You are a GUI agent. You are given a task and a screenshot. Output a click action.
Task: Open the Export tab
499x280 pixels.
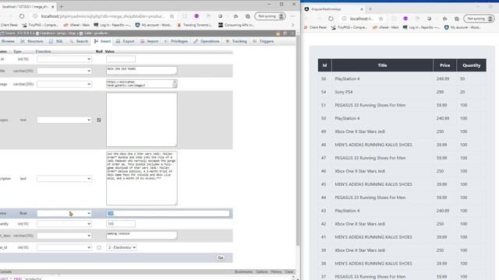[126, 41]
